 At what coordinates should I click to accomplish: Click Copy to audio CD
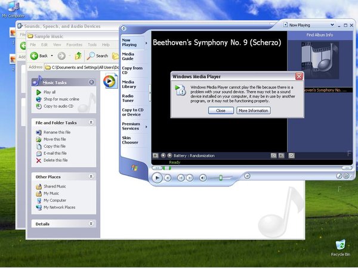pos(58,106)
